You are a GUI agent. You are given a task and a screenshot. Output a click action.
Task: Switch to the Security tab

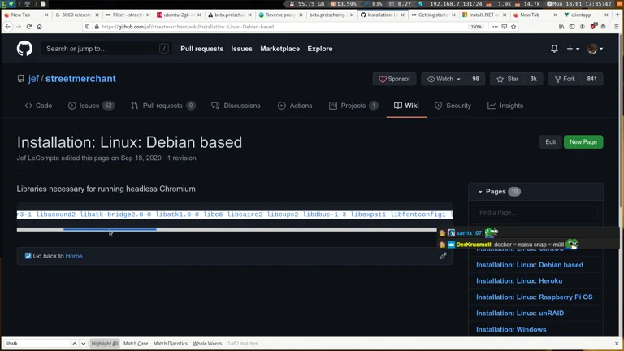(x=453, y=106)
